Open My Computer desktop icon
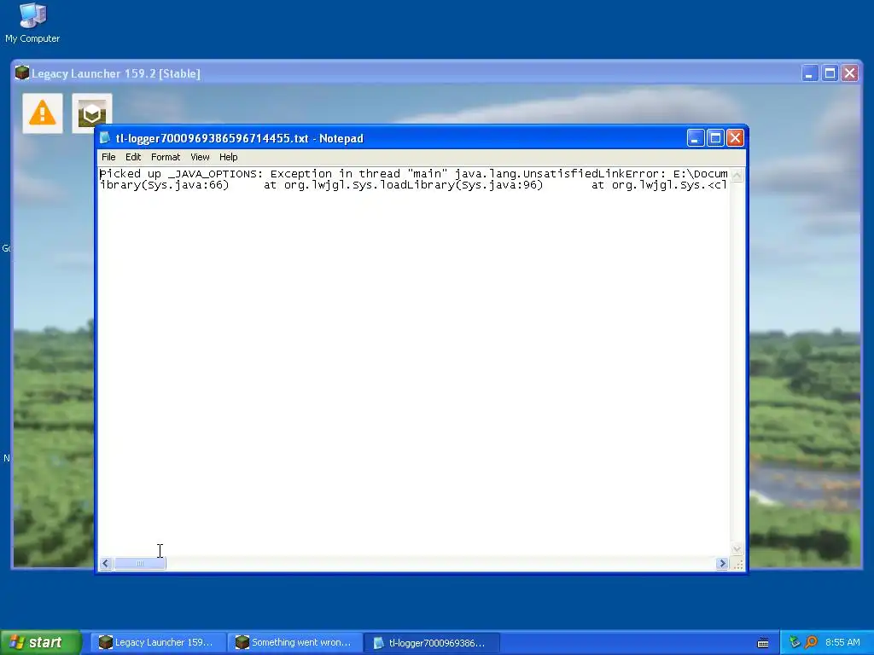The width and height of the screenshot is (874, 655). tap(32, 23)
